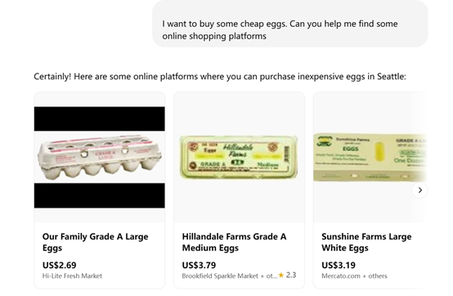Visit Mercato.com + others seller link

[x=354, y=276]
